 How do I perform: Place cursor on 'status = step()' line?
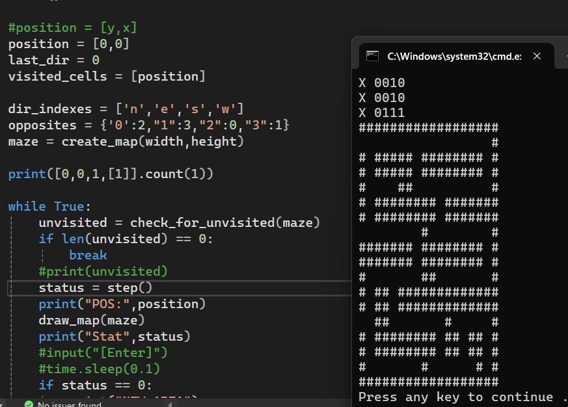95,287
